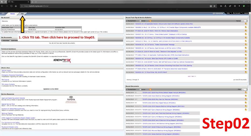Favorite the 2017 Camry Electrical Wiring Diagram star

[x=246, y=110]
